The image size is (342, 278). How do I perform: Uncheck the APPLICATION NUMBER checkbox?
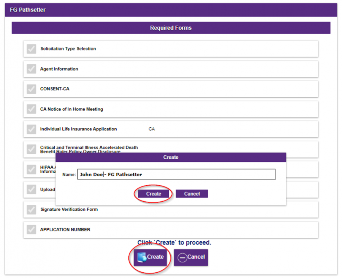click(31, 229)
